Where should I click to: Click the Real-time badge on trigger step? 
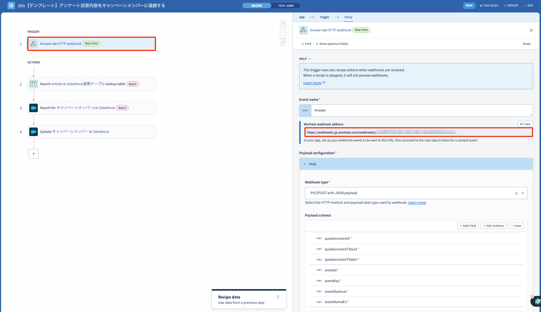coord(91,44)
